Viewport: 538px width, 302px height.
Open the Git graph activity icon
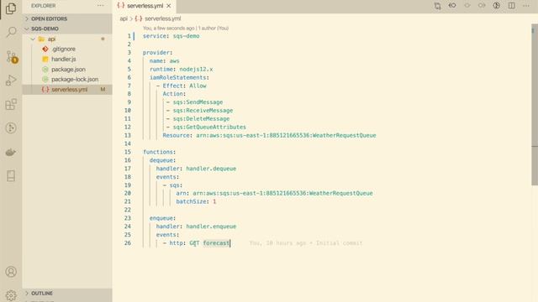coord(11,128)
